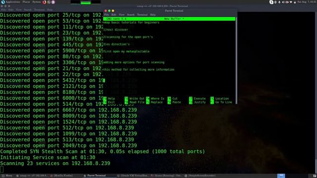Open the Bluetooth tray icon

pos(275,2)
